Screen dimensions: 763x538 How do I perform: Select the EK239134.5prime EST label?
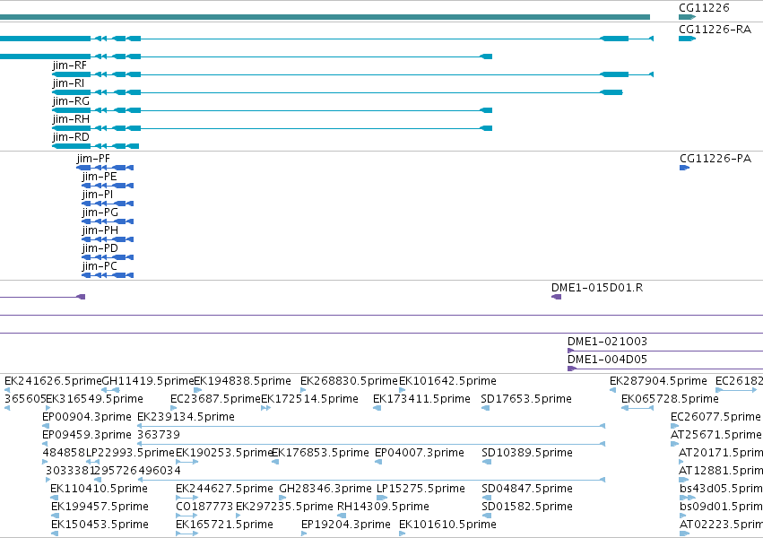pos(186,417)
